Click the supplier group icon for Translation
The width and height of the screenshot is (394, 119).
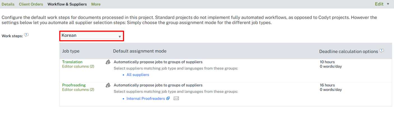pos(108,62)
